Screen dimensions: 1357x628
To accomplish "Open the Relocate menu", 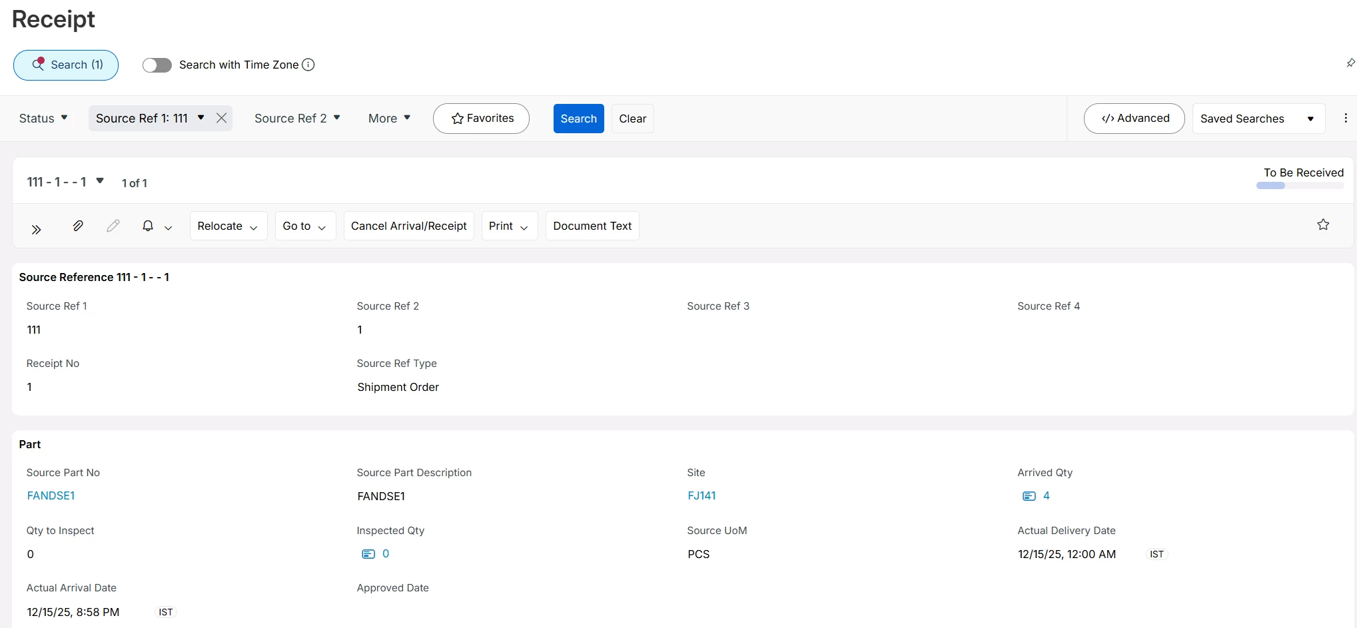I will point(228,226).
